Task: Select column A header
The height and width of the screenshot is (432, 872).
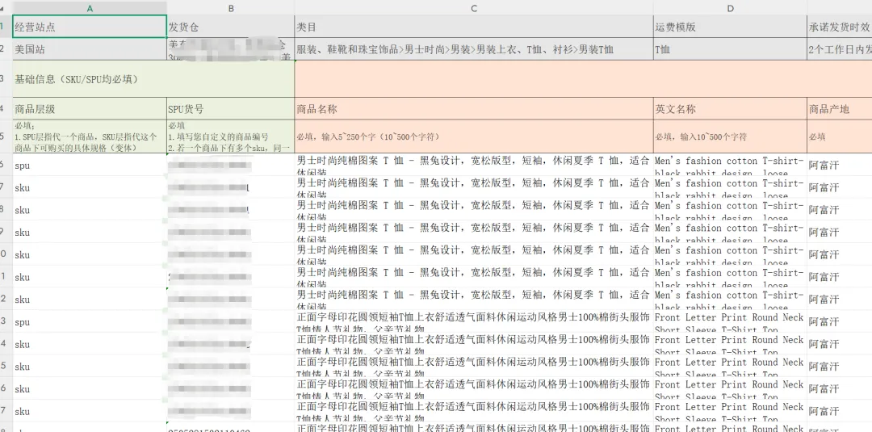Action: [x=90, y=7]
